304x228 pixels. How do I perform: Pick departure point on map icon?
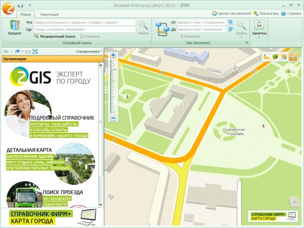pos(231,22)
